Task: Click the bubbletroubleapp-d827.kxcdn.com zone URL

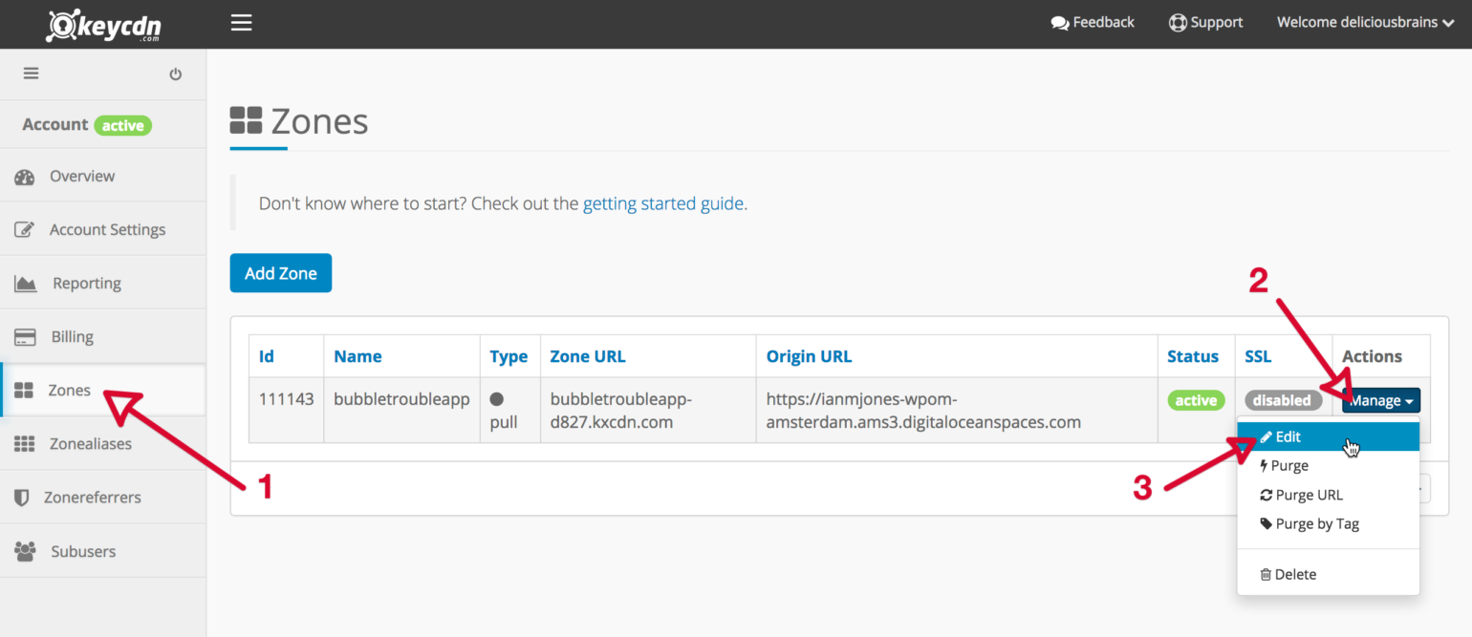Action: click(620, 411)
